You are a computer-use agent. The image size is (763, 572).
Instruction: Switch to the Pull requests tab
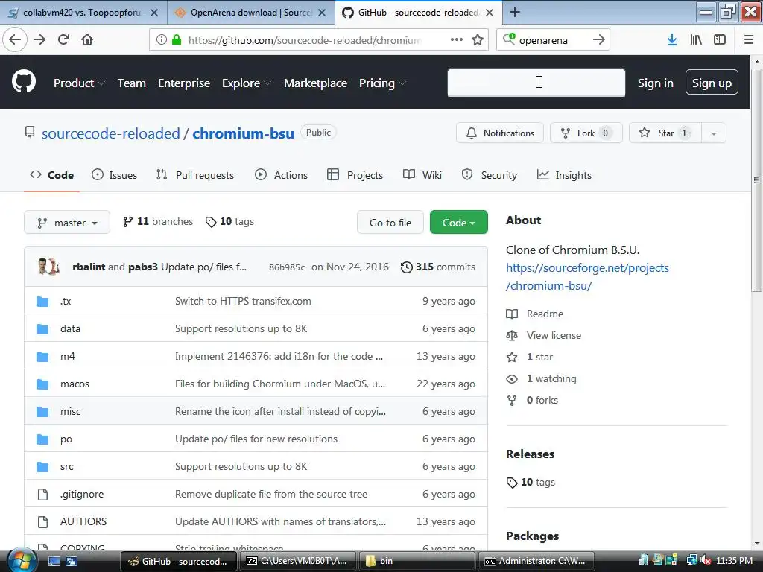195,175
